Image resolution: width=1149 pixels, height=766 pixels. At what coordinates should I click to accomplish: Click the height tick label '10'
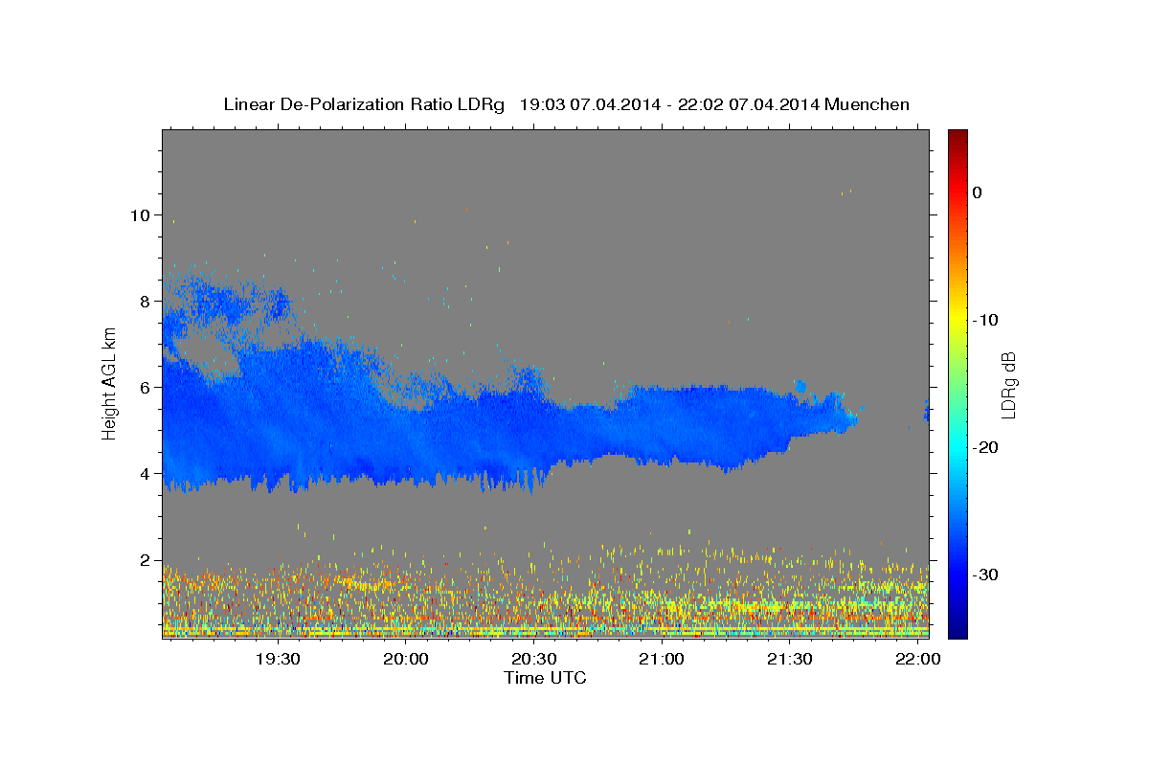point(140,214)
